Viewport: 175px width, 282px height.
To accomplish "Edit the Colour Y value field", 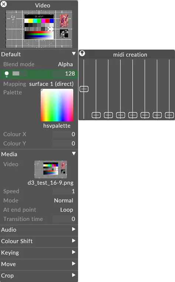I will (x=64, y=143).
